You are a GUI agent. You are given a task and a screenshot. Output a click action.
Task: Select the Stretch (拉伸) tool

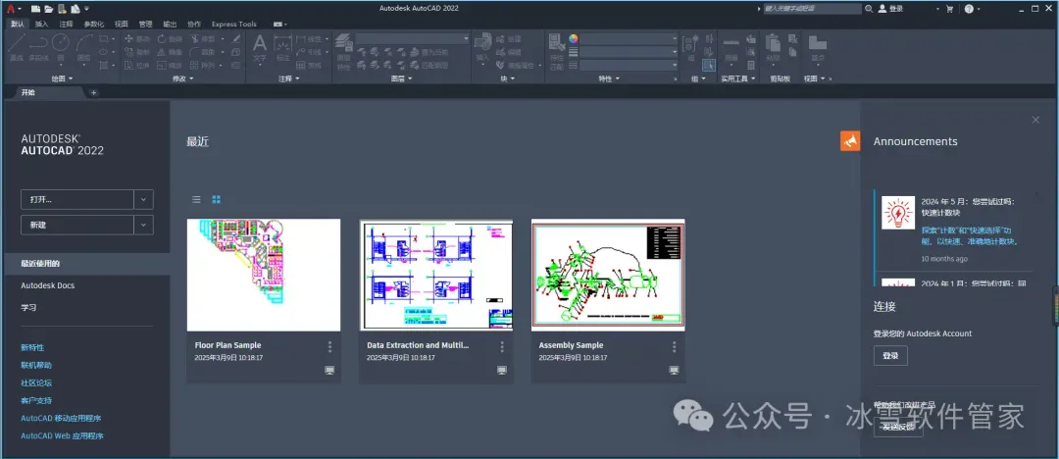point(138,66)
